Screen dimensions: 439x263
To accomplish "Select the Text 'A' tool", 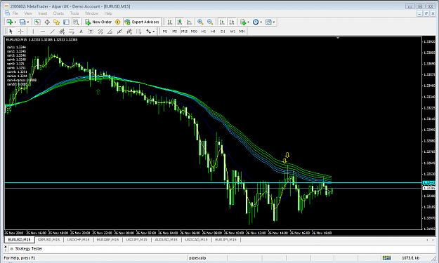I will point(81,32).
